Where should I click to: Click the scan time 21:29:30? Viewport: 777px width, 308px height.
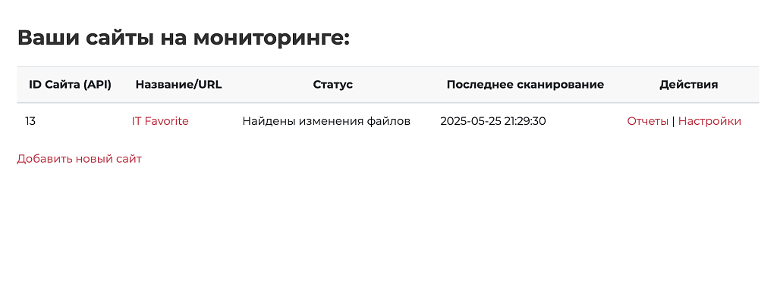pyautogui.click(x=525, y=121)
